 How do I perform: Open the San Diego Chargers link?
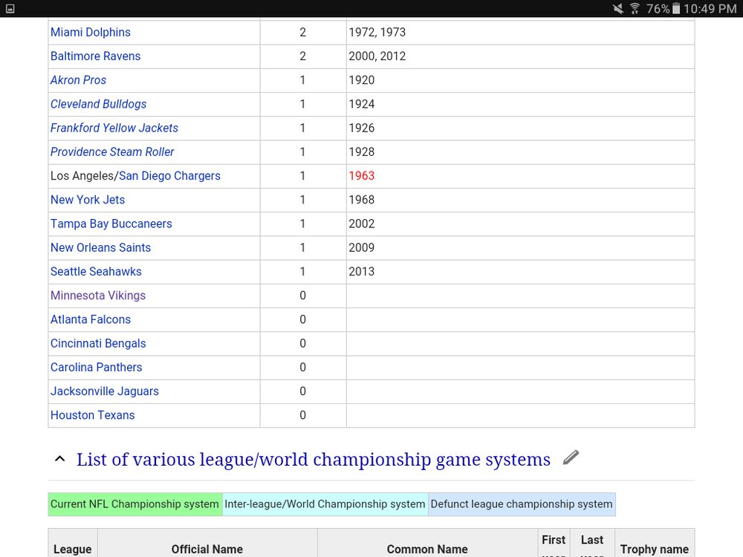coord(169,176)
